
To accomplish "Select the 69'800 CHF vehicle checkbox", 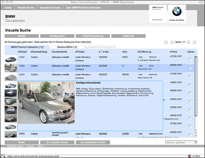I will pyautogui.click(x=190, y=93).
